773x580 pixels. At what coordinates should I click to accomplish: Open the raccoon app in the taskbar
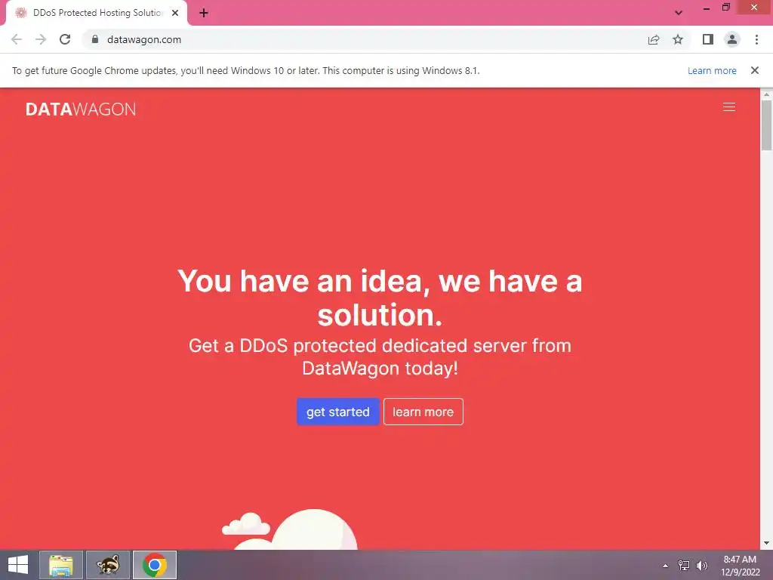pos(108,565)
